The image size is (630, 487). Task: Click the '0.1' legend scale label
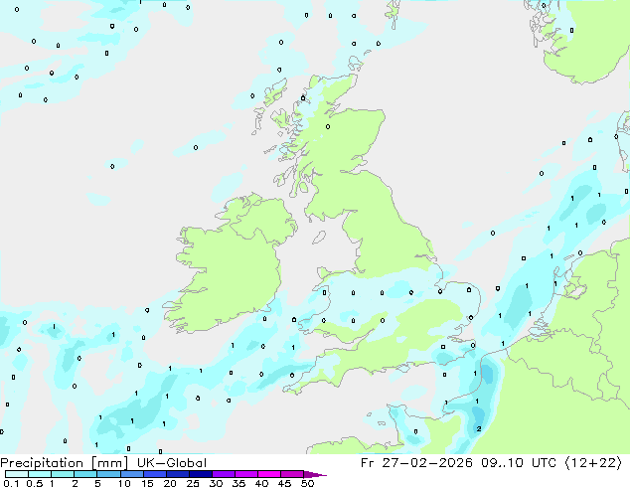12,483
